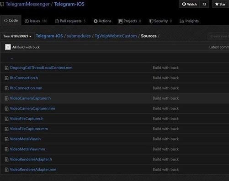Screen dimensions: 229x181
Task: Open author Ali's profile link
Action: click(x=14, y=47)
